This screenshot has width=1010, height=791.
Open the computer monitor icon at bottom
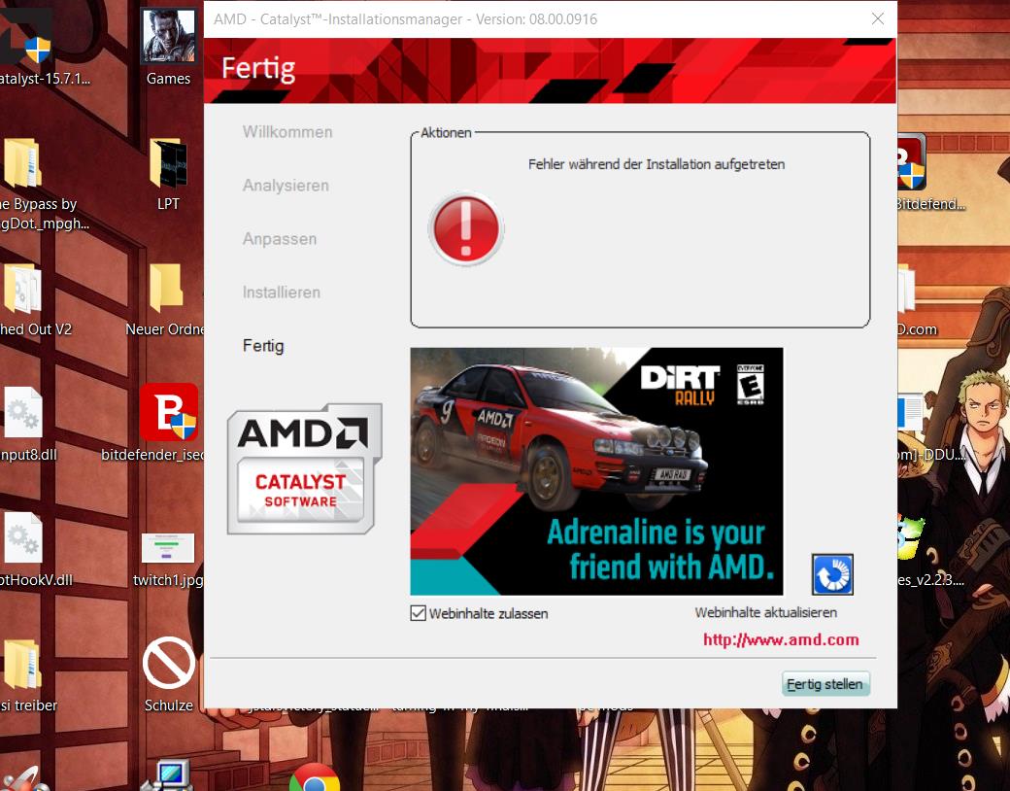pyautogui.click(x=169, y=774)
